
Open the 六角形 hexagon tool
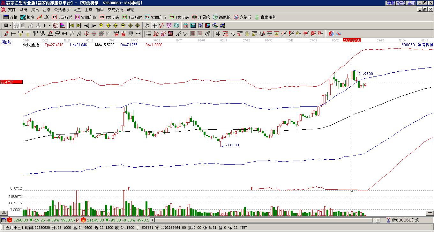[x=243, y=17]
